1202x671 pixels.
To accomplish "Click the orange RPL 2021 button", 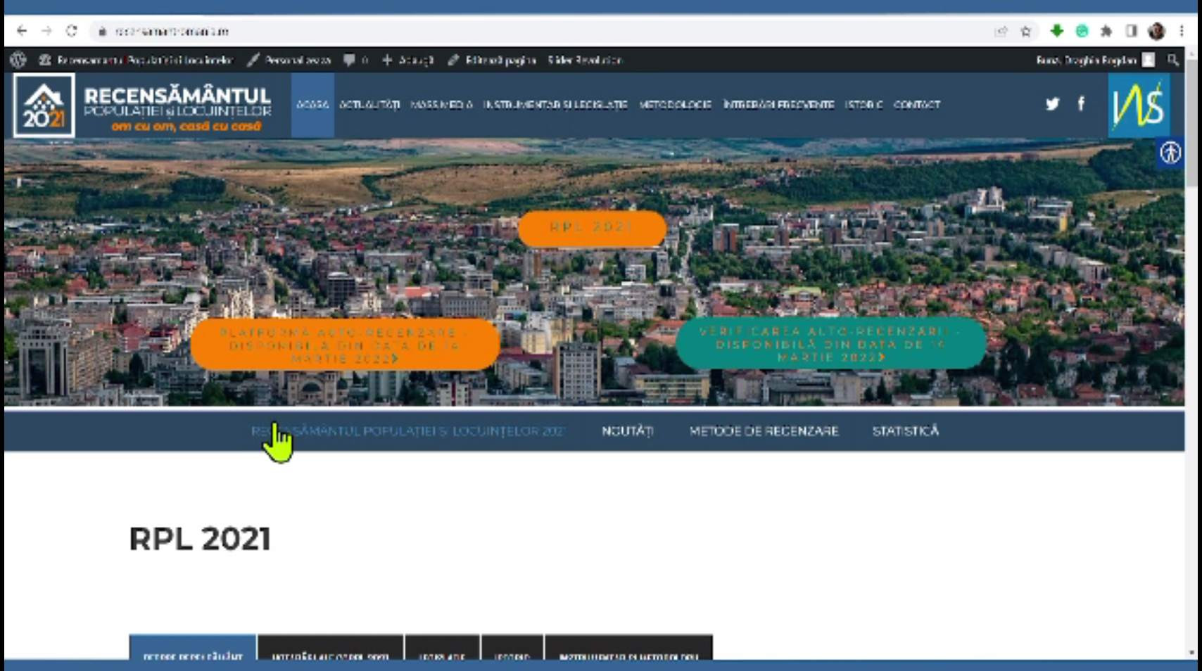I will click(x=592, y=228).
